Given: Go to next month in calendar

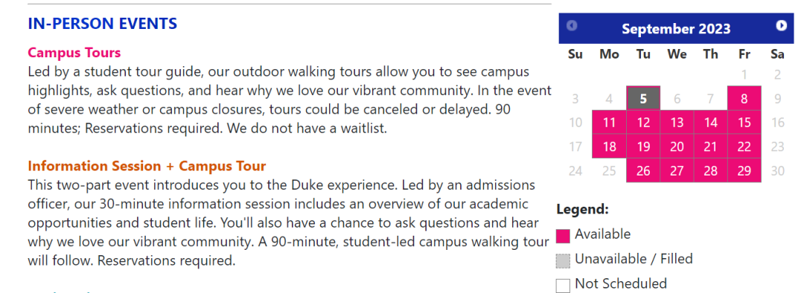Looking at the screenshot, I should point(781,25).
